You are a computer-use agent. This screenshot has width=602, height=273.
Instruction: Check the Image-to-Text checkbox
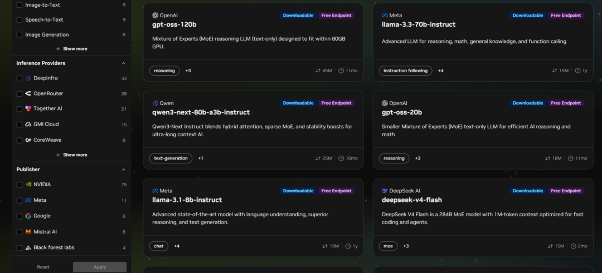(19, 5)
